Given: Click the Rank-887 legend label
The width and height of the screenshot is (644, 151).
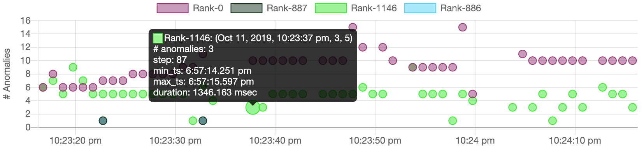Looking at the screenshot, I should [287, 8].
